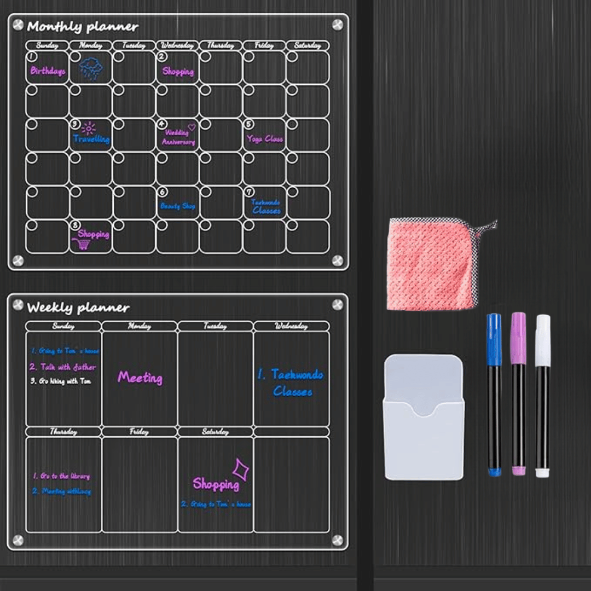The image size is (591, 591).
Task: Click the Thursday header in the monthly planner
Action: pos(221,45)
